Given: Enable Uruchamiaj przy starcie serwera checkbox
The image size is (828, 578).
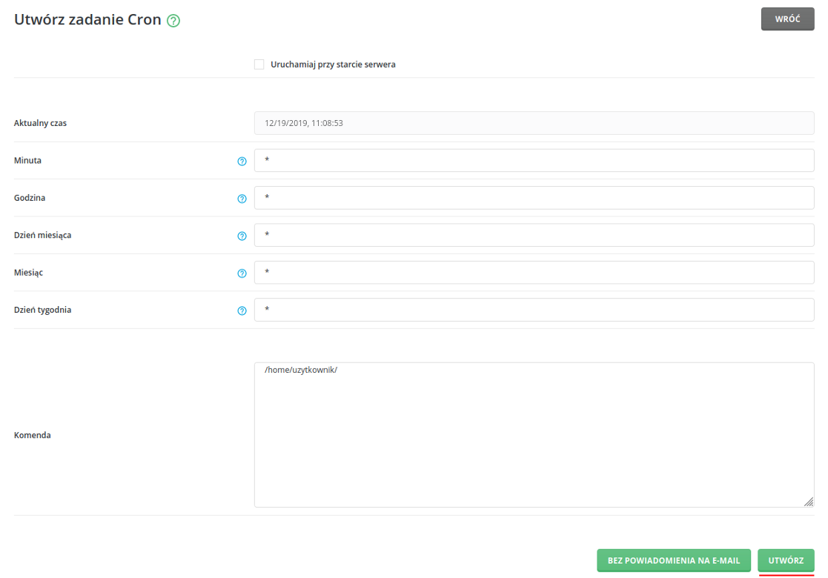Looking at the screenshot, I should [259, 64].
